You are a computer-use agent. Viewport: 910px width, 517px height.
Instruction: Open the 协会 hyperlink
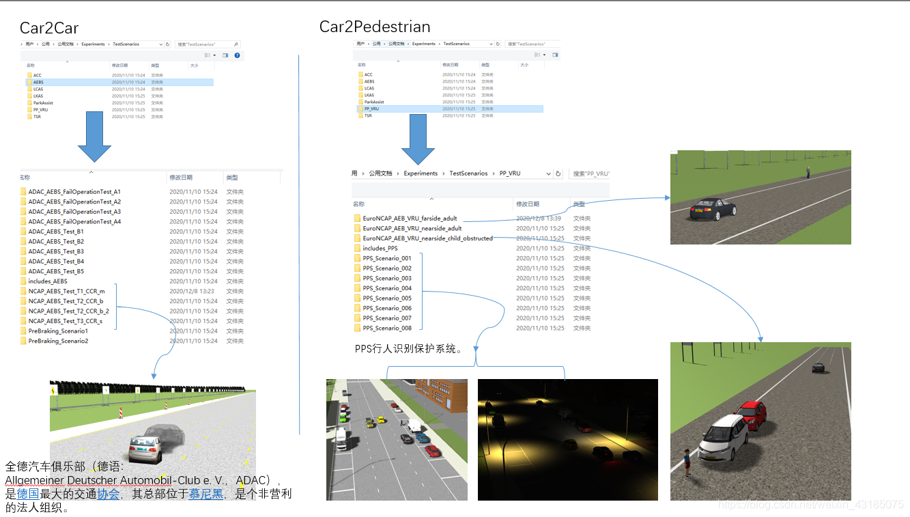108,494
